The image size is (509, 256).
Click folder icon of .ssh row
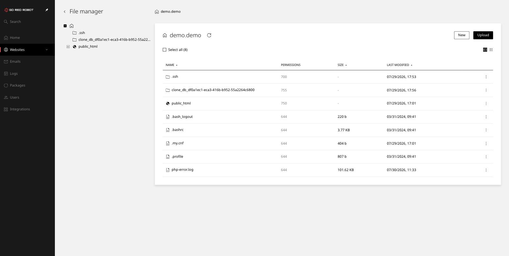[168, 77]
